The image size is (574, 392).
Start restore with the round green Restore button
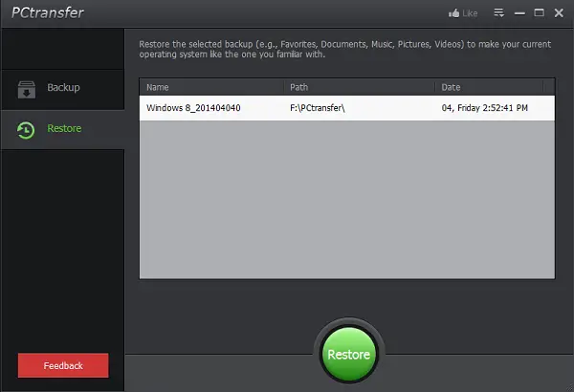tap(349, 354)
